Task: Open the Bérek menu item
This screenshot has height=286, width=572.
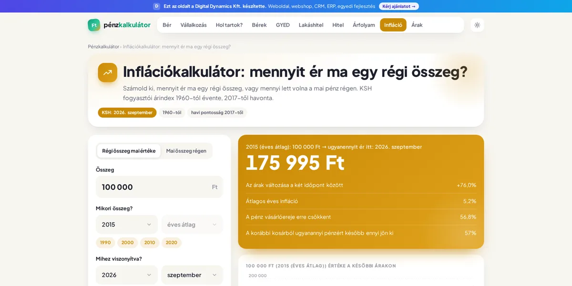Action: (x=259, y=25)
